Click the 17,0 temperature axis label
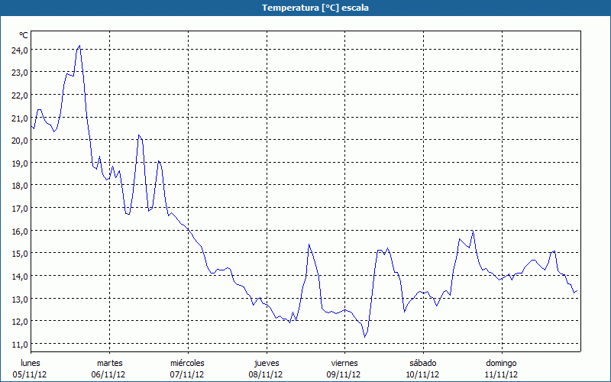The image size is (611, 382). (x=19, y=208)
